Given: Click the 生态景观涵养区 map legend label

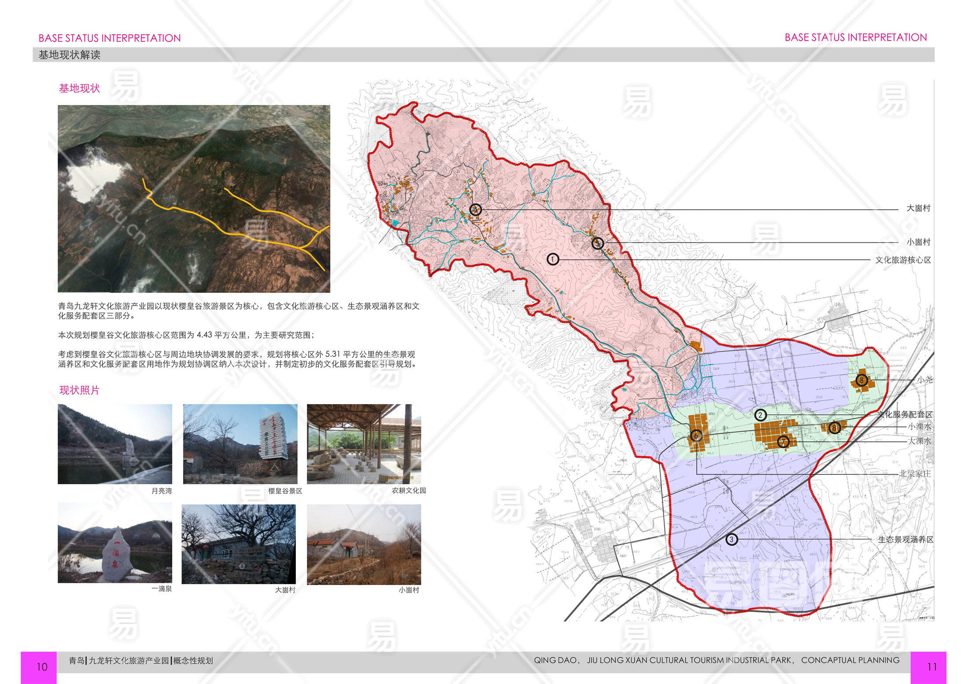Looking at the screenshot, I should coord(905,539).
